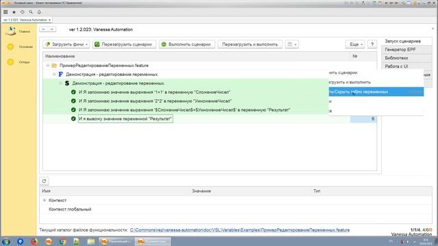The height and width of the screenshot is (246, 438).
Task: Select the S icon scenario row
Action: (185, 83)
